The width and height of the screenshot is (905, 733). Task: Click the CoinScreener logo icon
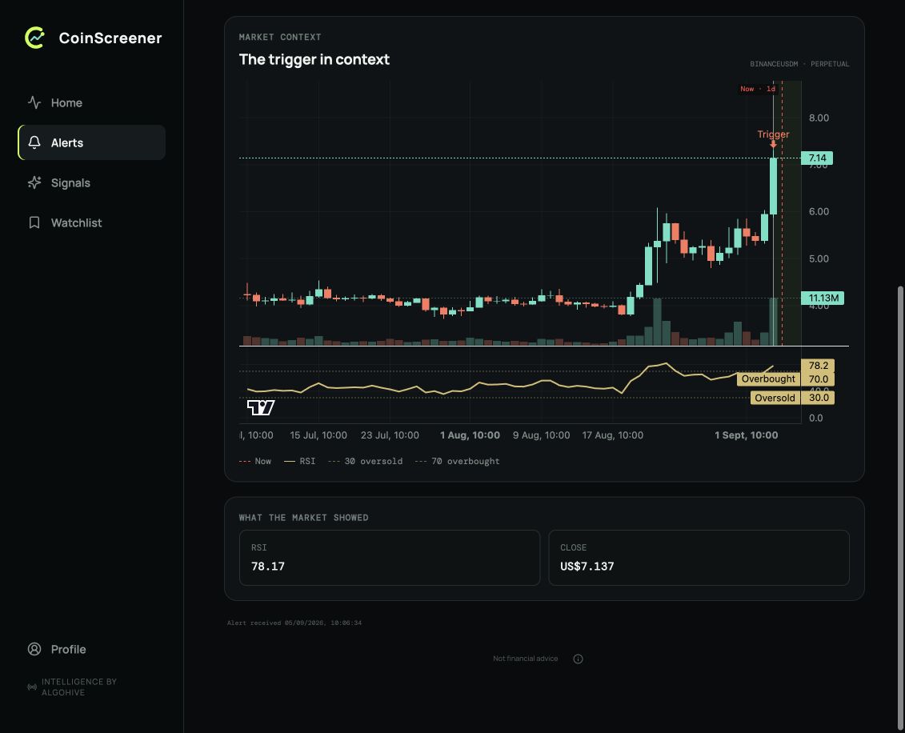[34, 38]
